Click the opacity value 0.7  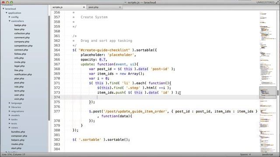click(102, 59)
